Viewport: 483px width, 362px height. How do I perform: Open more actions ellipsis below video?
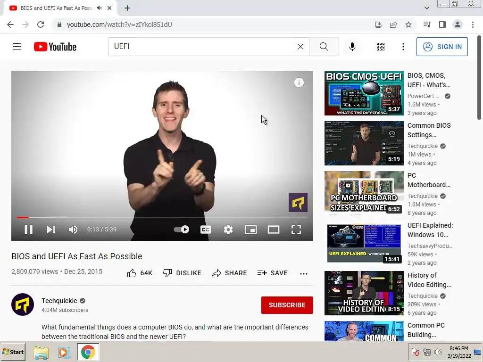tap(304, 273)
